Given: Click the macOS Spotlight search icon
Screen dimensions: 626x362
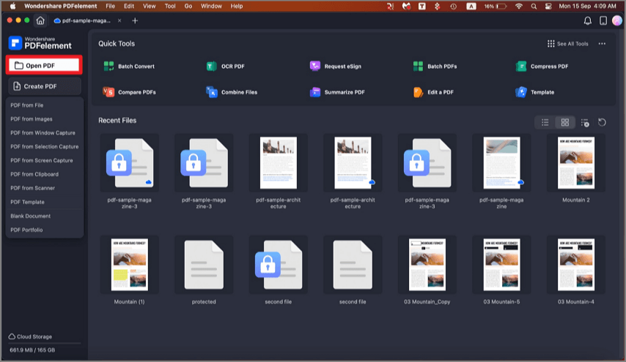Looking at the screenshot, I should tap(534, 6).
